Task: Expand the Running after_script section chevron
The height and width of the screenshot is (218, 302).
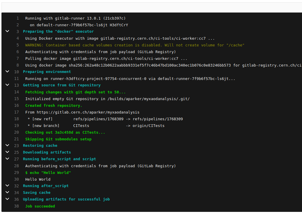Action: [x=7, y=186]
